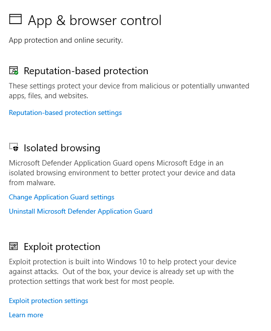Open Change Application Guard settings link
This screenshot has width=271, height=331.
coord(62,197)
